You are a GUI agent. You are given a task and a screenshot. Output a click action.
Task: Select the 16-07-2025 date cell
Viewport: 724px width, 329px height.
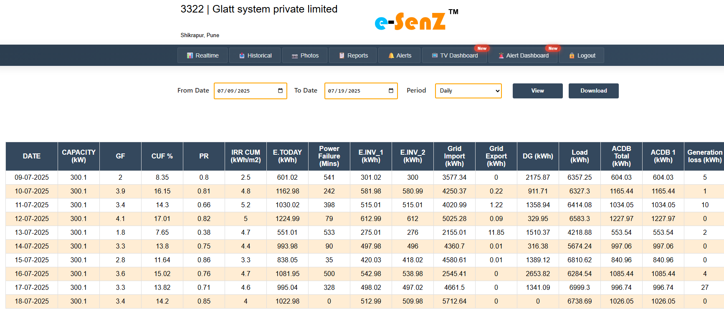click(32, 274)
